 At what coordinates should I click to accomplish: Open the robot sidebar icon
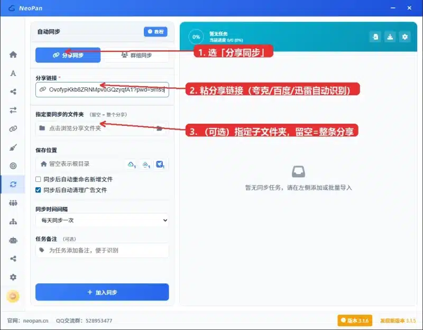(13, 240)
